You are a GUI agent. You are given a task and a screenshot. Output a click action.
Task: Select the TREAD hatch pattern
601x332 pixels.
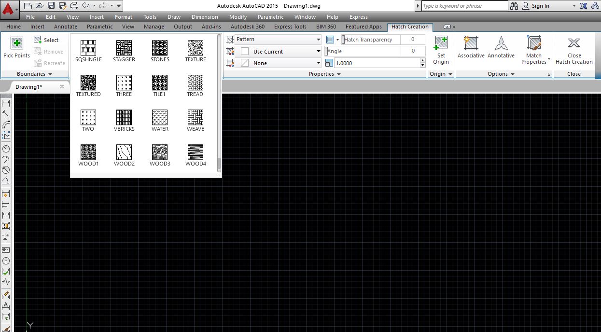[196, 85]
